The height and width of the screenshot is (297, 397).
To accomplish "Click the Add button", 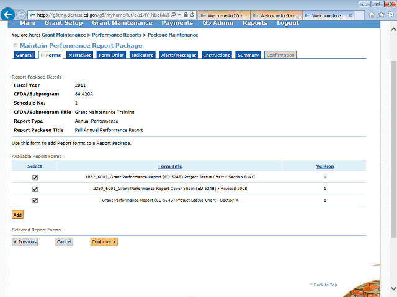I will click(17, 215).
